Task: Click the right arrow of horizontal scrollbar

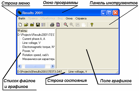Action: [52, 66]
